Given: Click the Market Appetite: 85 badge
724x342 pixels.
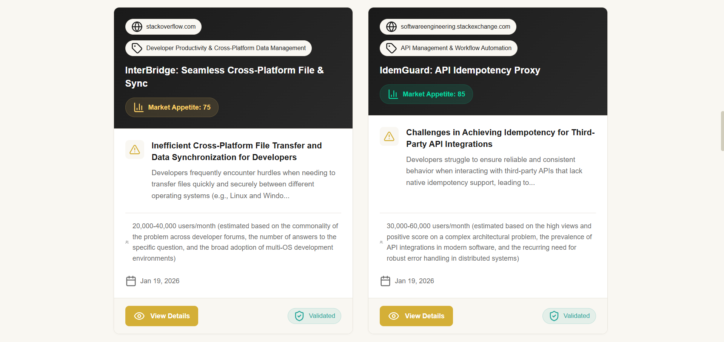Looking at the screenshot, I should (426, 94).
